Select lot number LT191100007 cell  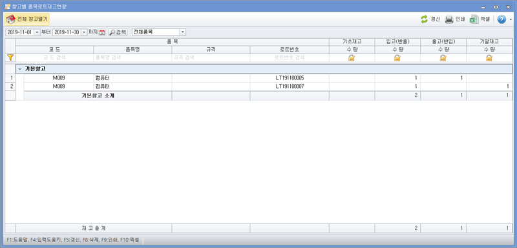[290, 87]
